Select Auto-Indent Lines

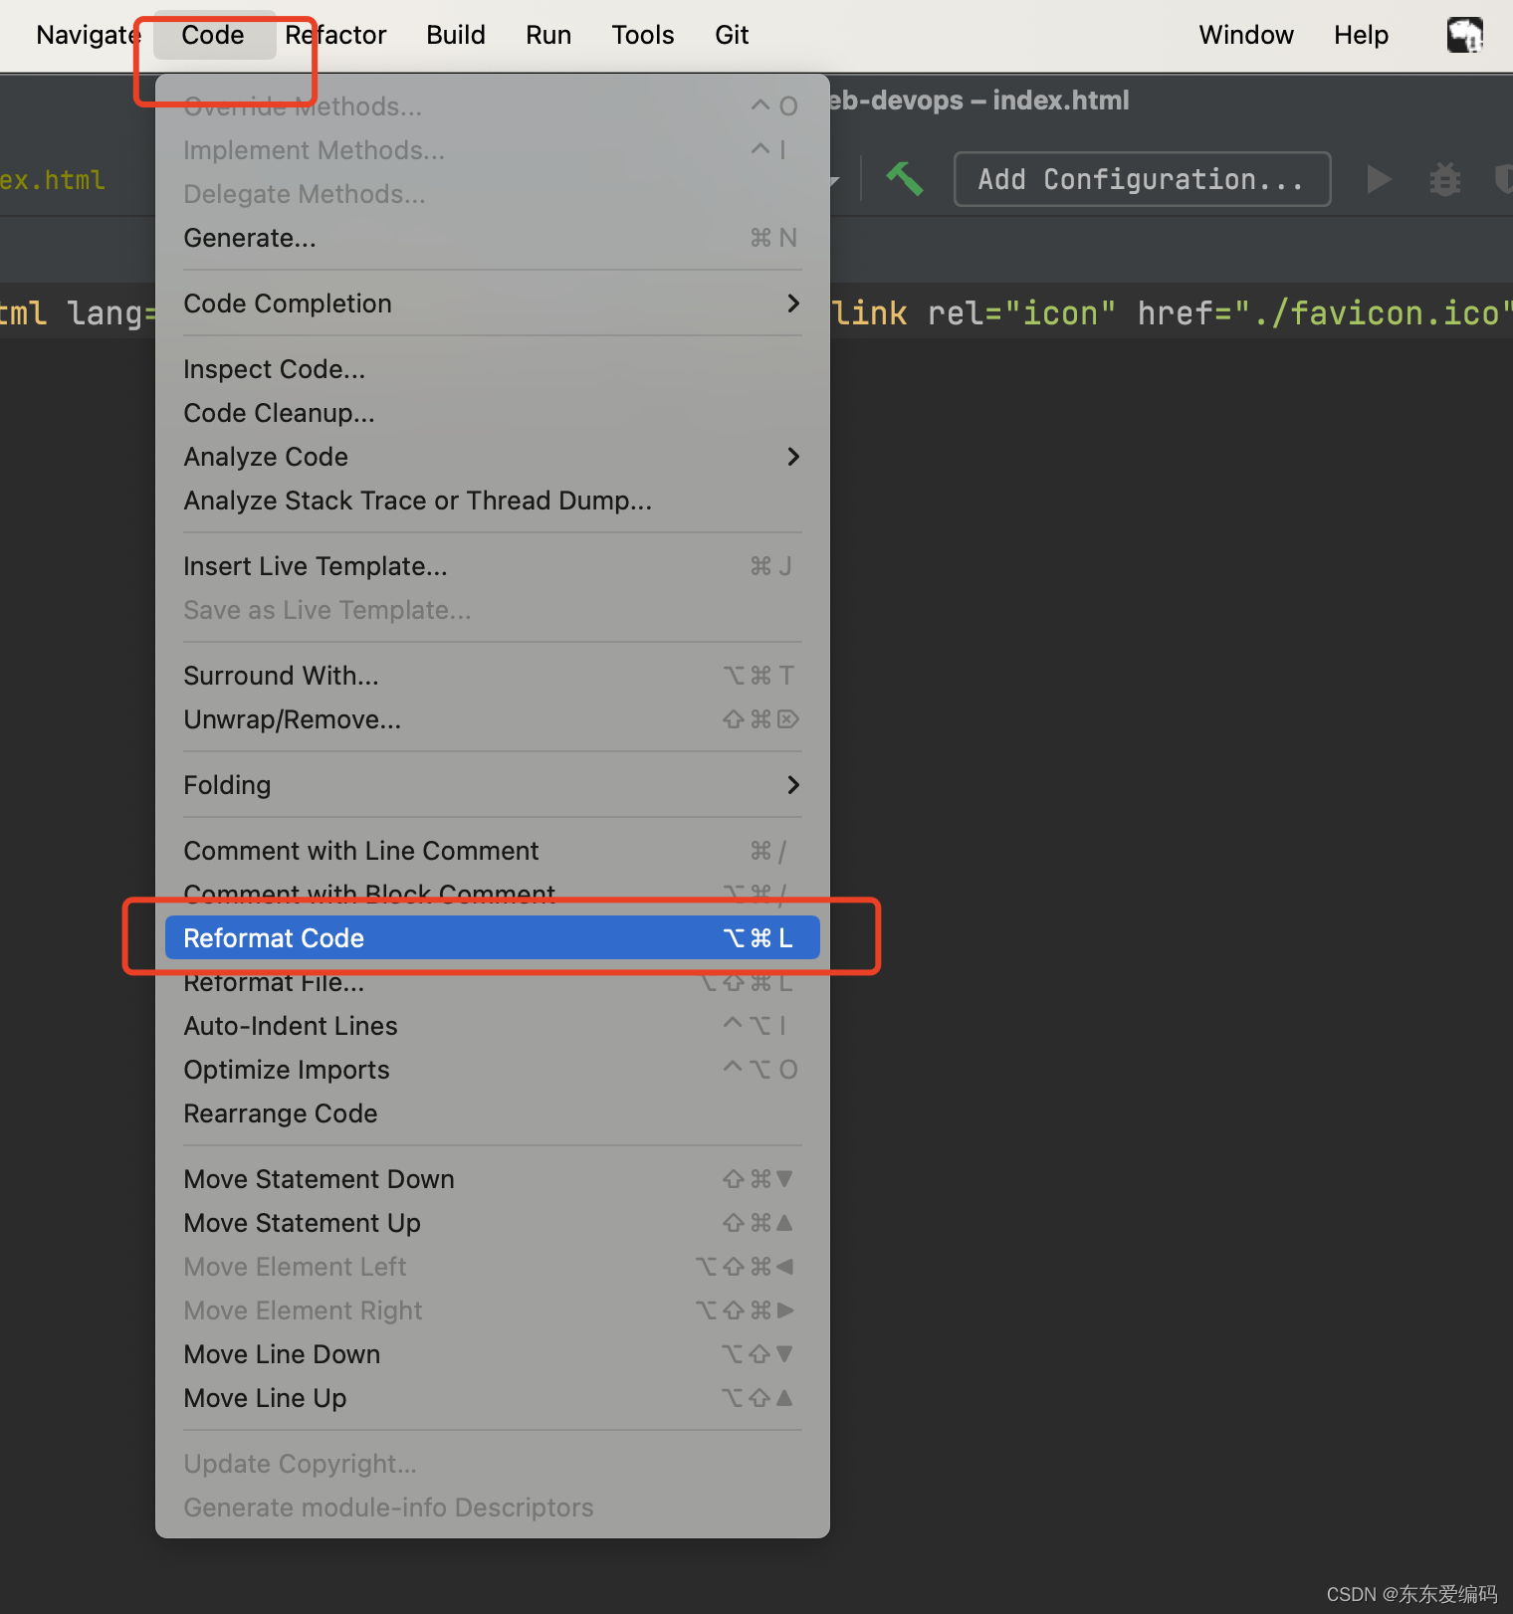[492, 1026]
